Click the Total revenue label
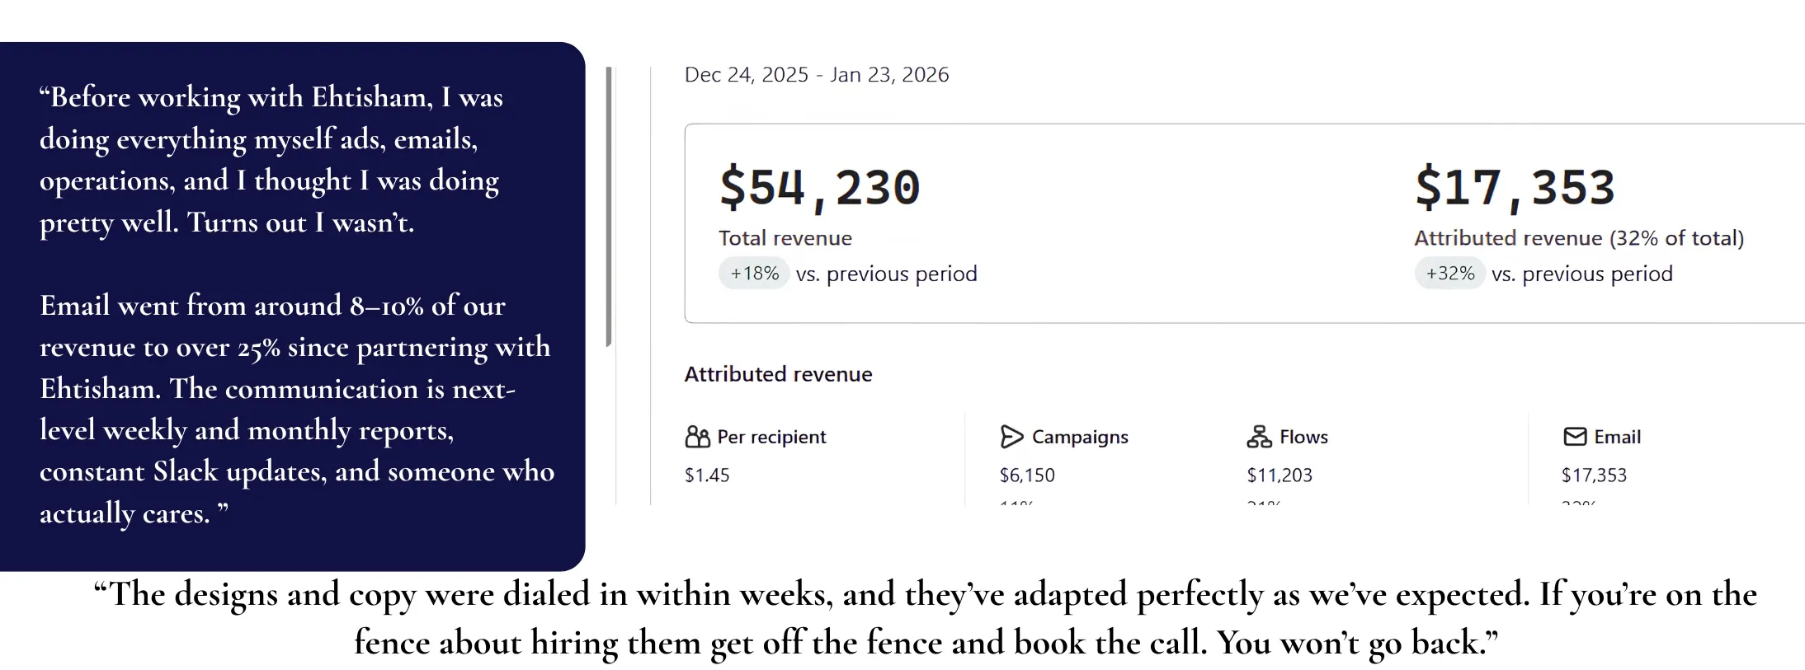 [x=785, y=238]
